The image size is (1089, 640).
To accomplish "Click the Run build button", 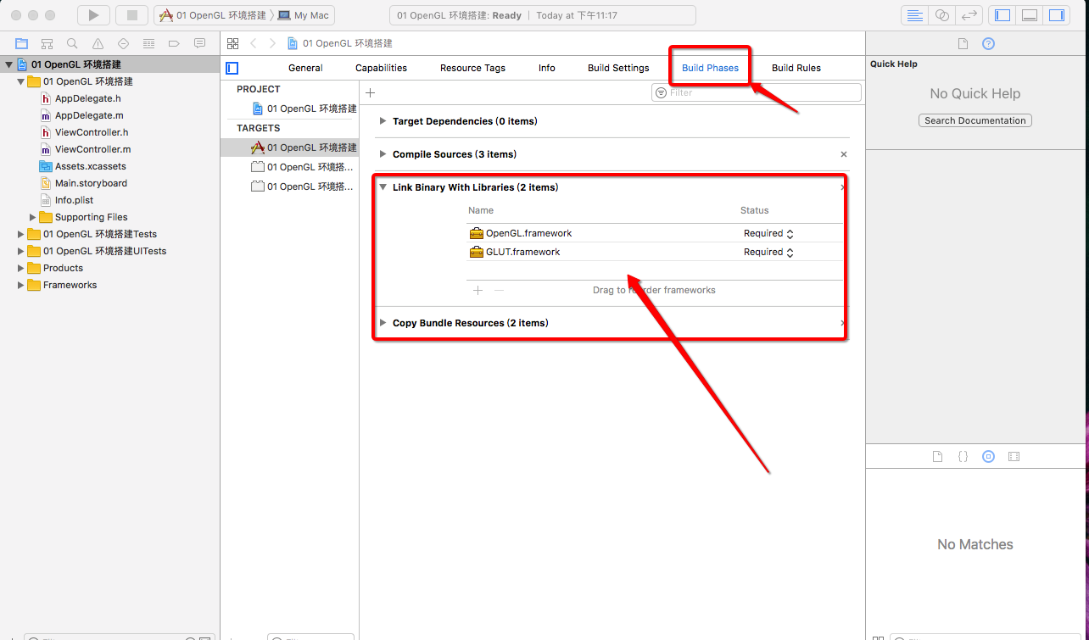I will click(93, 15).
